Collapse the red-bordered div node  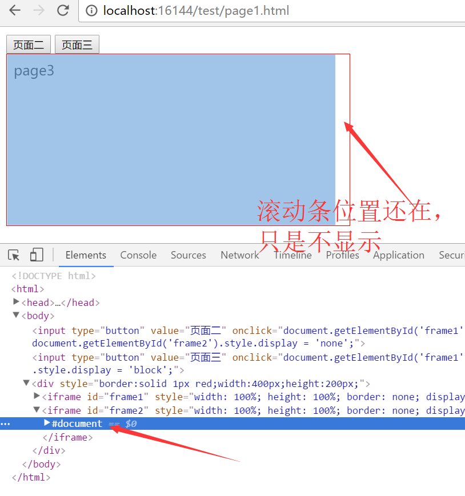26,383
